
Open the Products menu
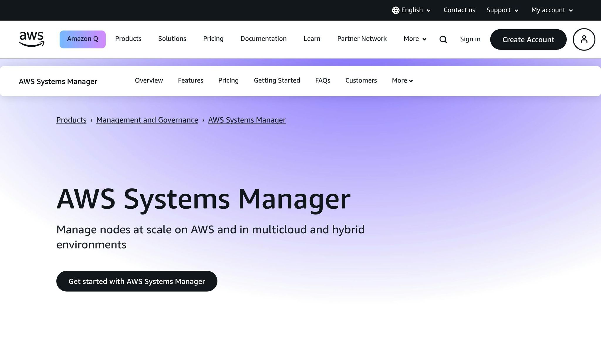pyautogui.click(x=128, y=39)
